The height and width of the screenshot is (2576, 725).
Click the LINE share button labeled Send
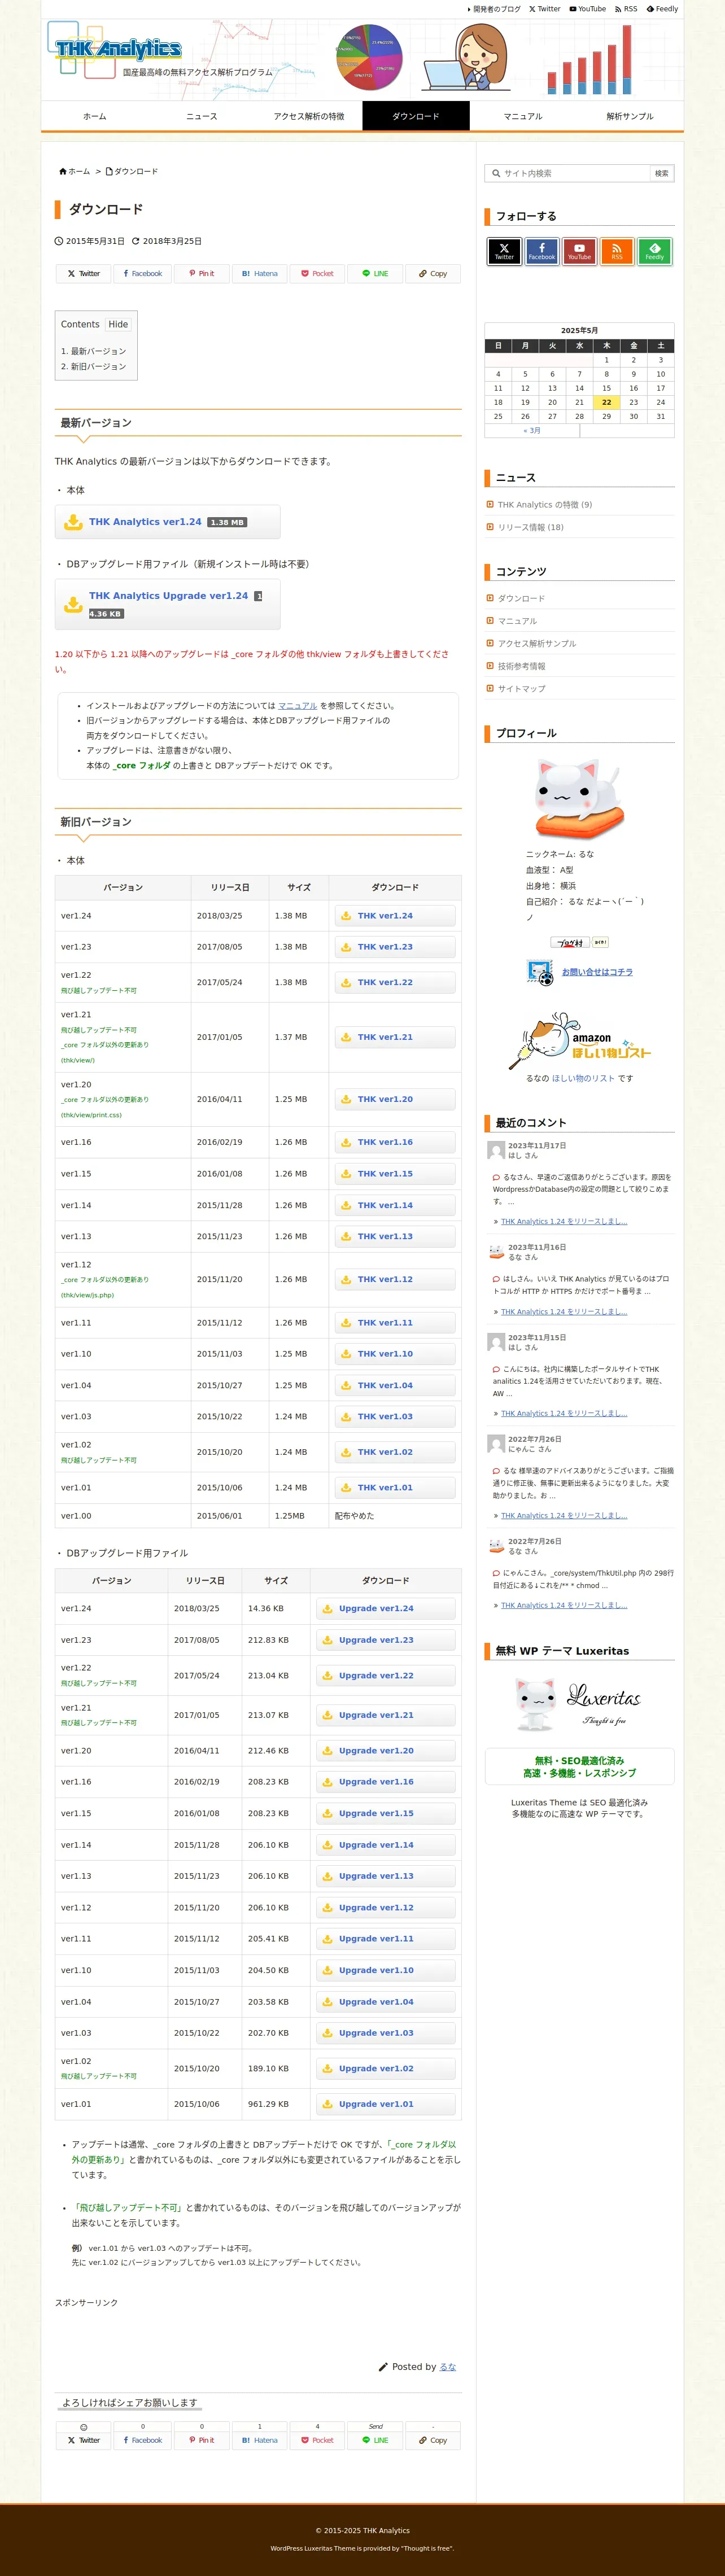tap(375, 2440)
